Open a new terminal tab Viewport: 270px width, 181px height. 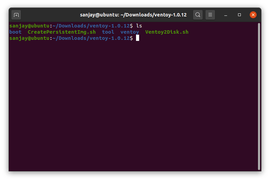coord(16,15)
